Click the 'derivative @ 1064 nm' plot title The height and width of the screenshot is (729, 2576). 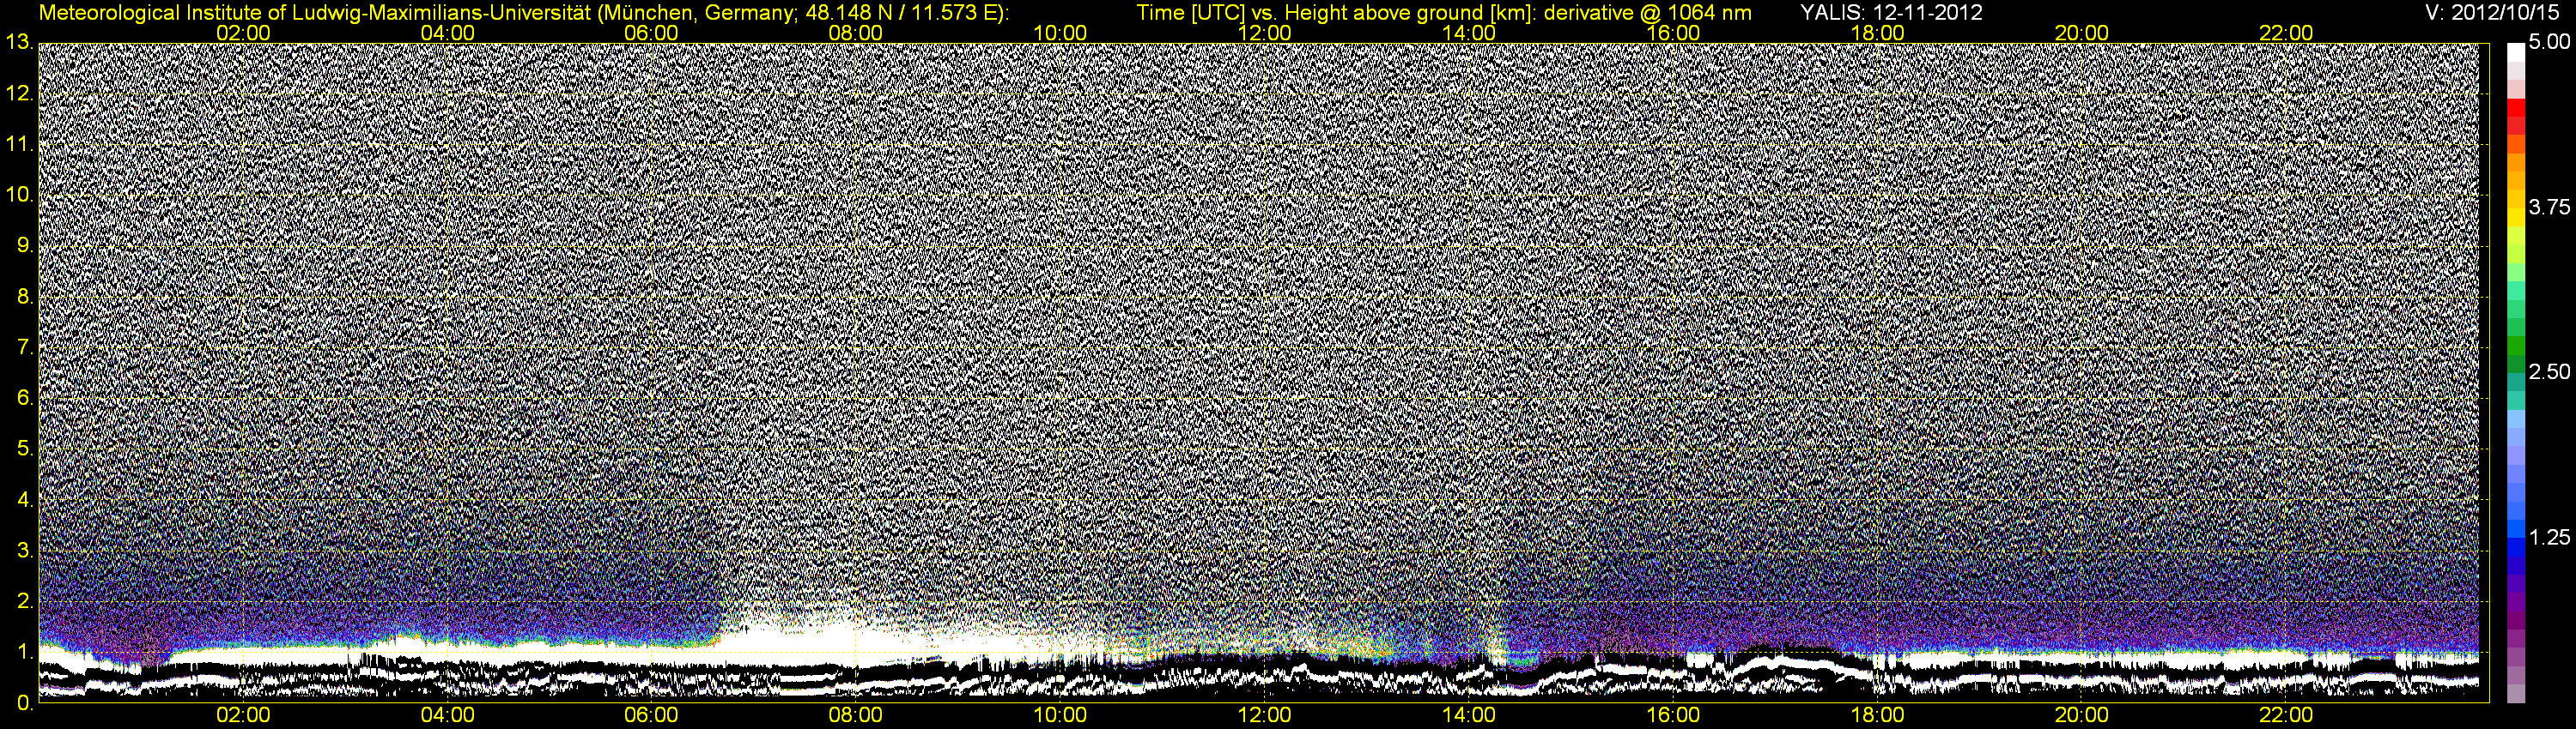coord(1646,13)
